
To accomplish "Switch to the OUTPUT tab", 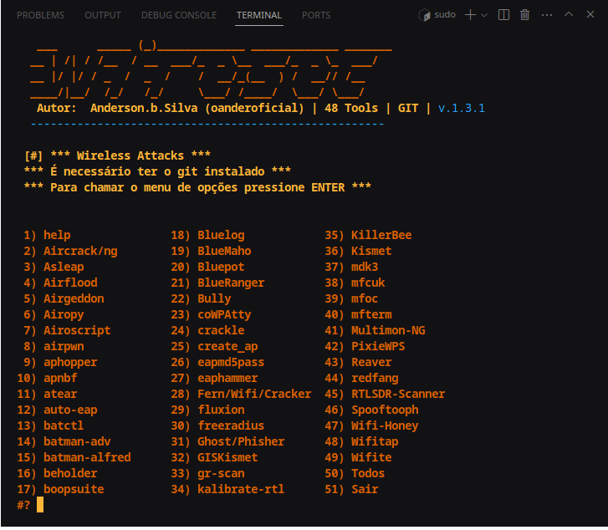I will [103, 15].
